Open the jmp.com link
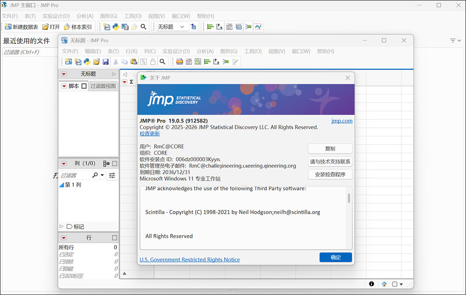 (x=342, y=121)
